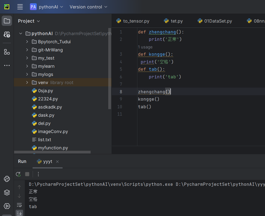Open the main hamburger menu
Image resolution: width=265 pixels, height=216 pixels.
coord(20,7)
